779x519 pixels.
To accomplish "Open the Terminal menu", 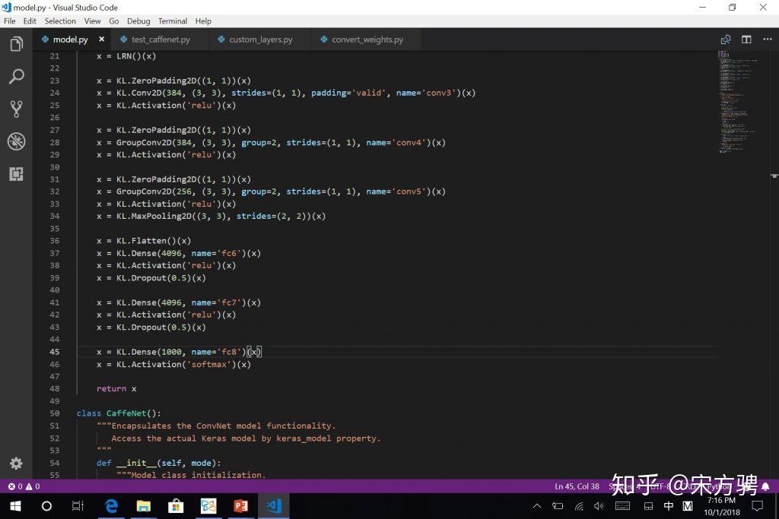I will (x=173, y=21).
